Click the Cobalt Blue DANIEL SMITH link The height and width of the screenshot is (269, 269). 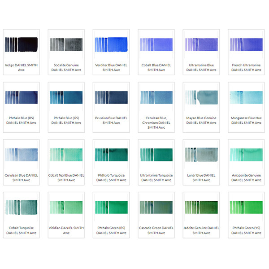pos(156,67)
